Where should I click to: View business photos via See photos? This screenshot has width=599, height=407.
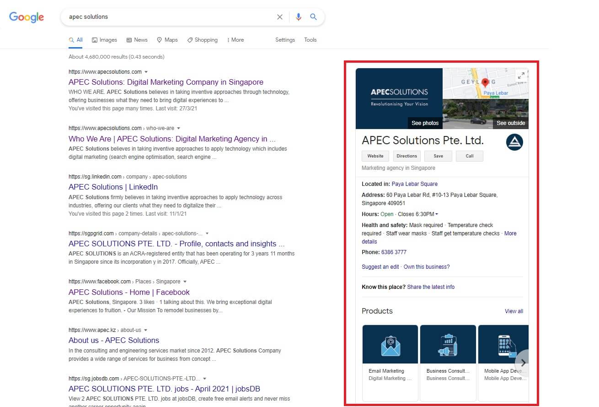click(x=425, y=123)
